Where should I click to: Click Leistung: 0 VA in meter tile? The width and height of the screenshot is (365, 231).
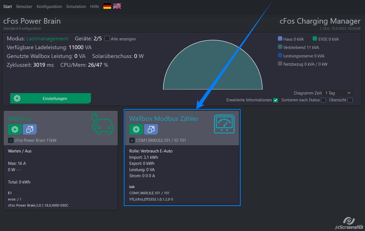point(142,170)
